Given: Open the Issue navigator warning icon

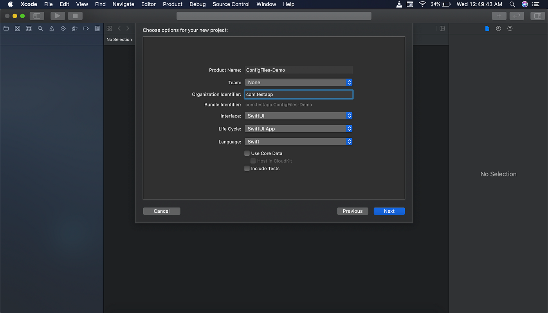Looking at the screenshot, I should coord(52,28).
